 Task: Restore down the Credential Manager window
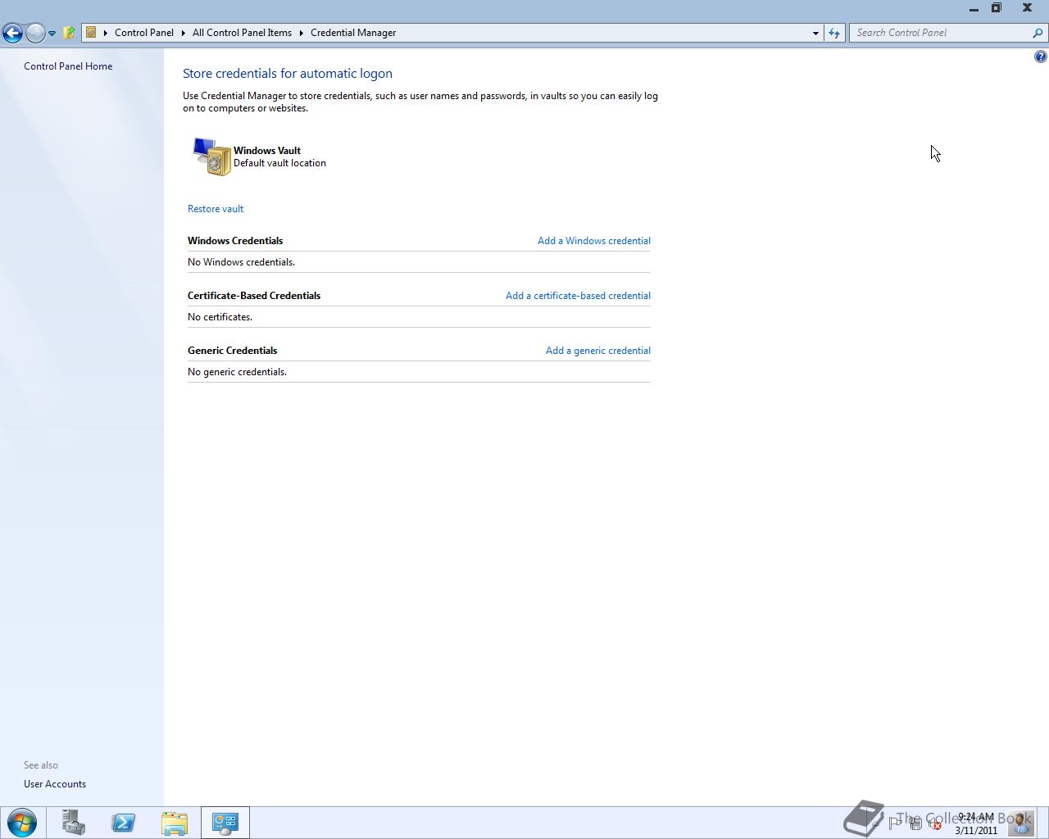pyautogui.click(x=997, y=8)
